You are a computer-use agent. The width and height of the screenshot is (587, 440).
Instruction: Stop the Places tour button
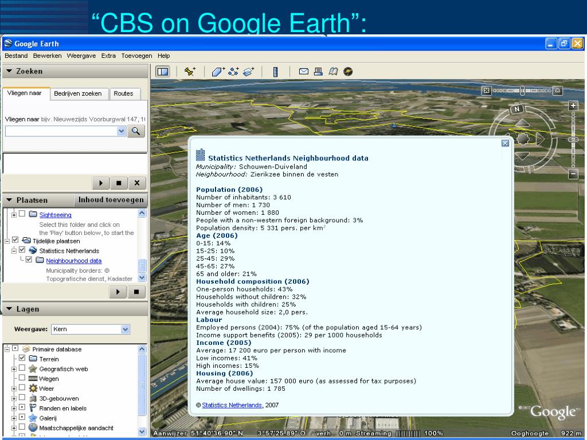click(x=136, y=292)
